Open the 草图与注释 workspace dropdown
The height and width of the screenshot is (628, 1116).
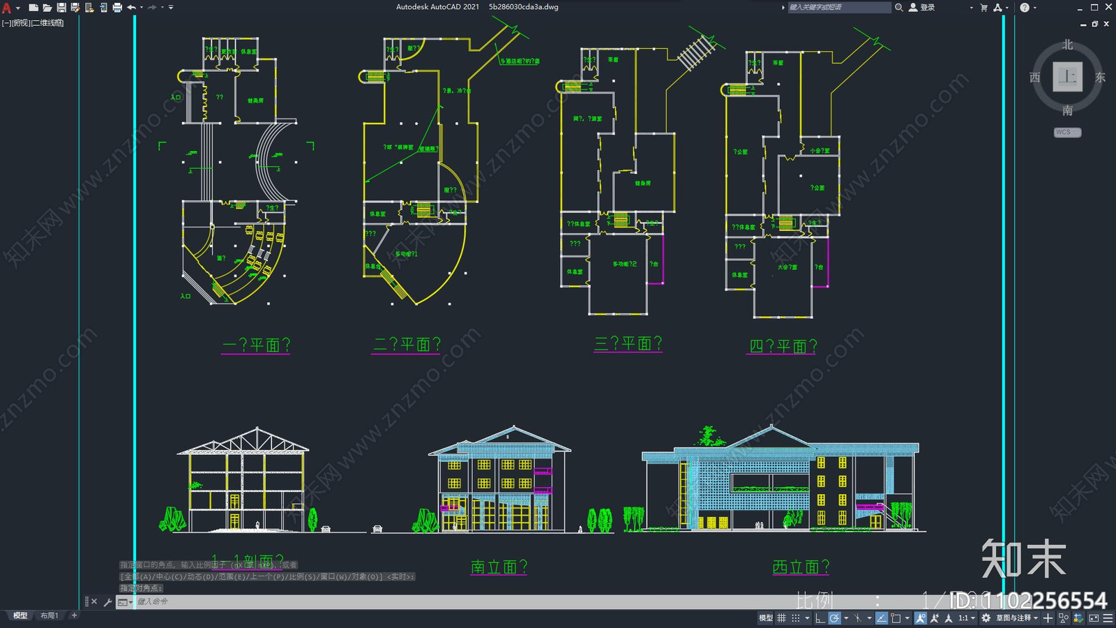[1017, 618]
